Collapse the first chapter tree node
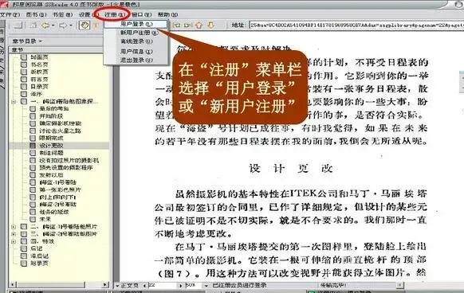The image size is (464, 293). pos(14,101)
